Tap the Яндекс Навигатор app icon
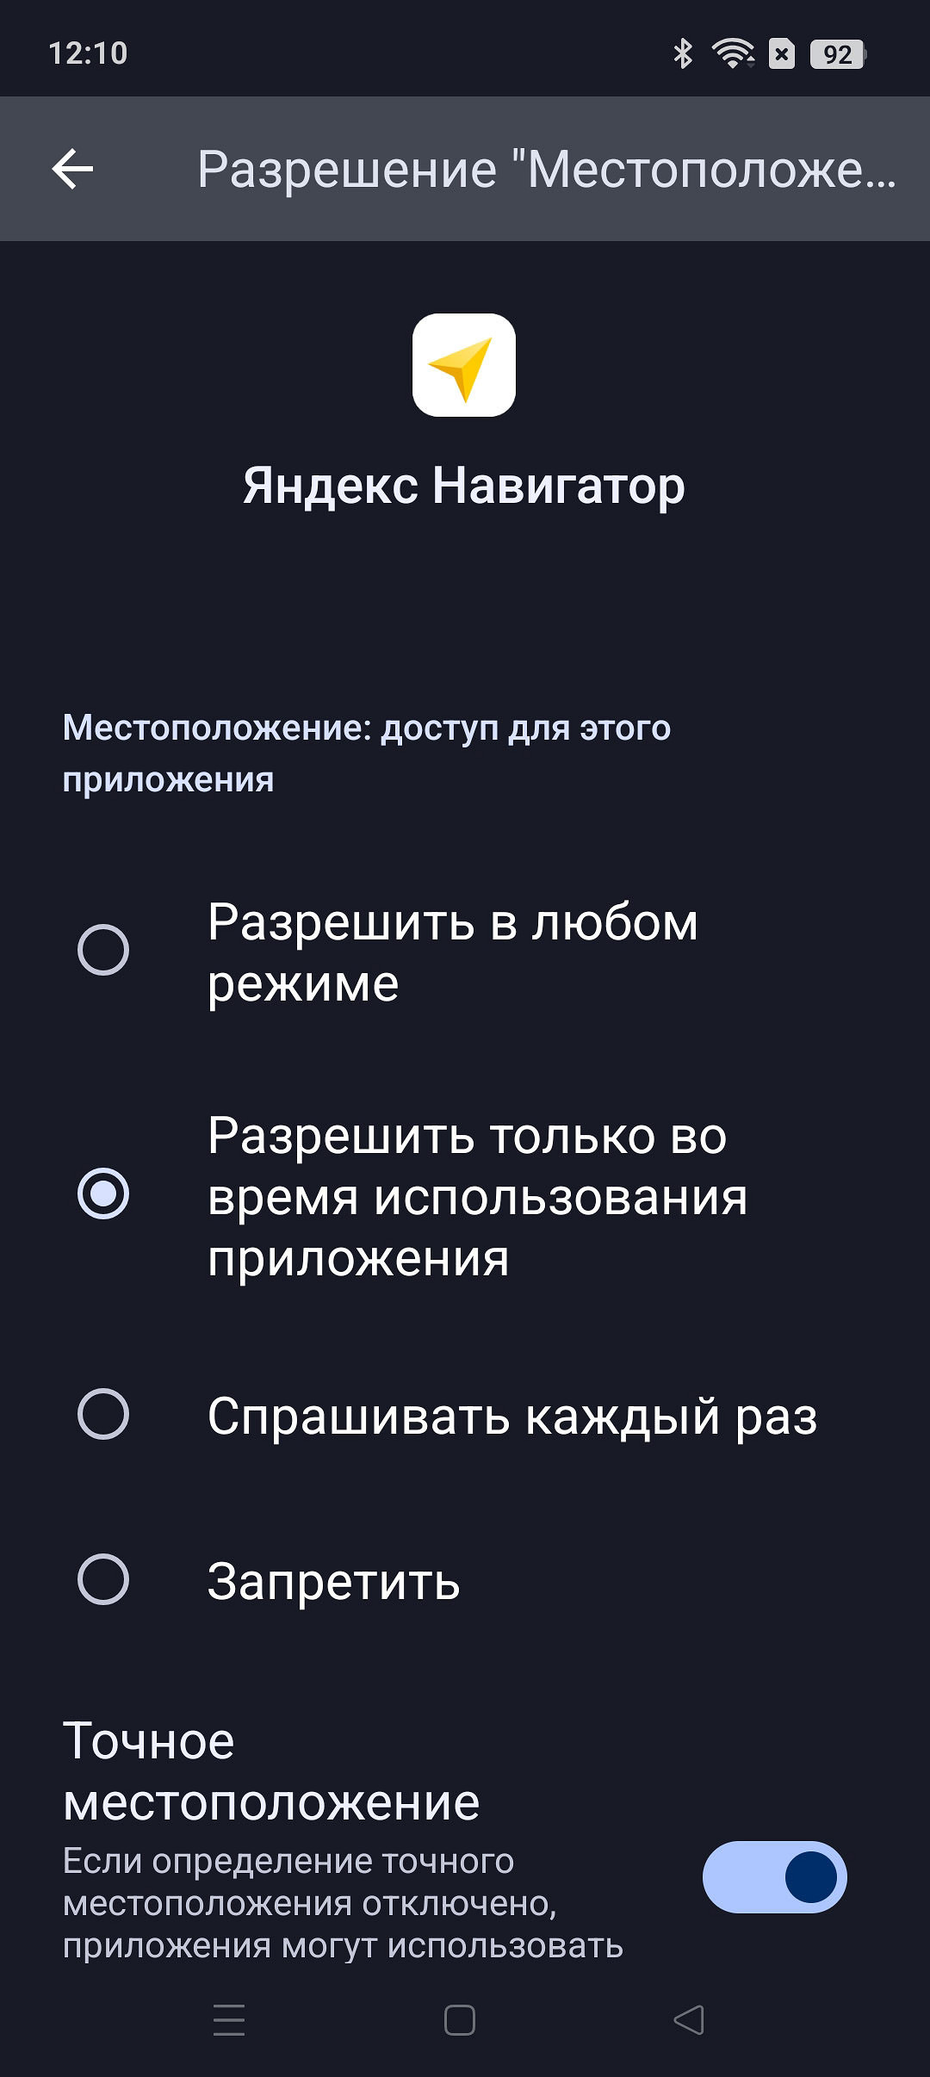Viewport: 930px width, 2077px height. coord(464,365)
